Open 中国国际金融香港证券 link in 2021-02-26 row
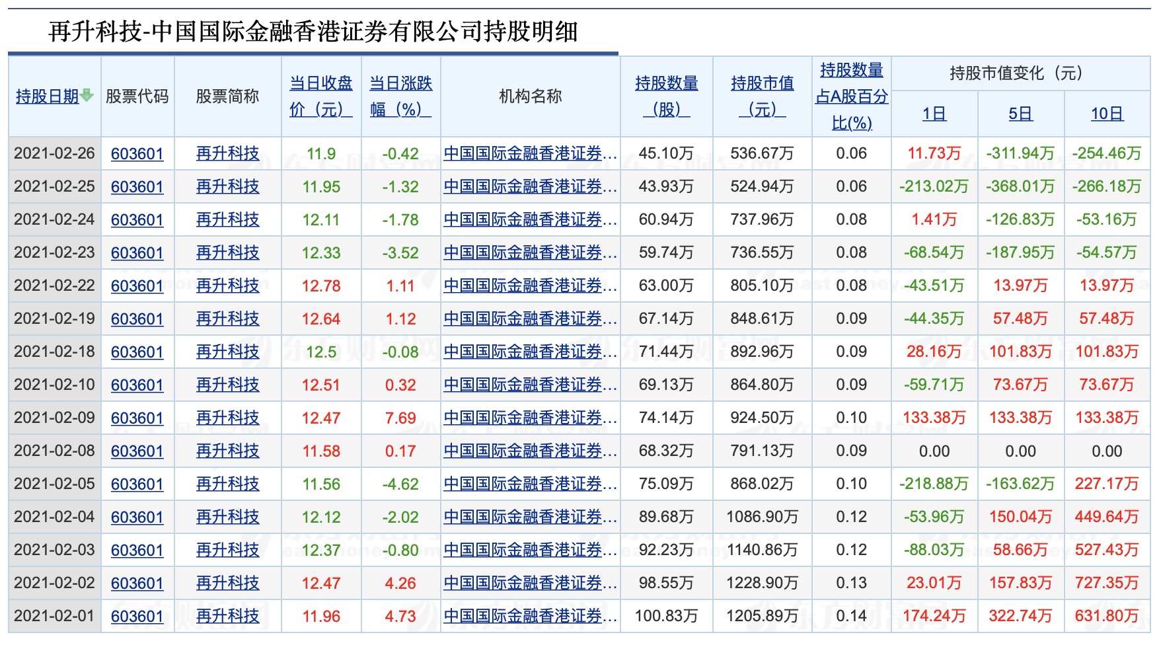The width and height of the screenshot is (1159, 645). coord(530,154)
